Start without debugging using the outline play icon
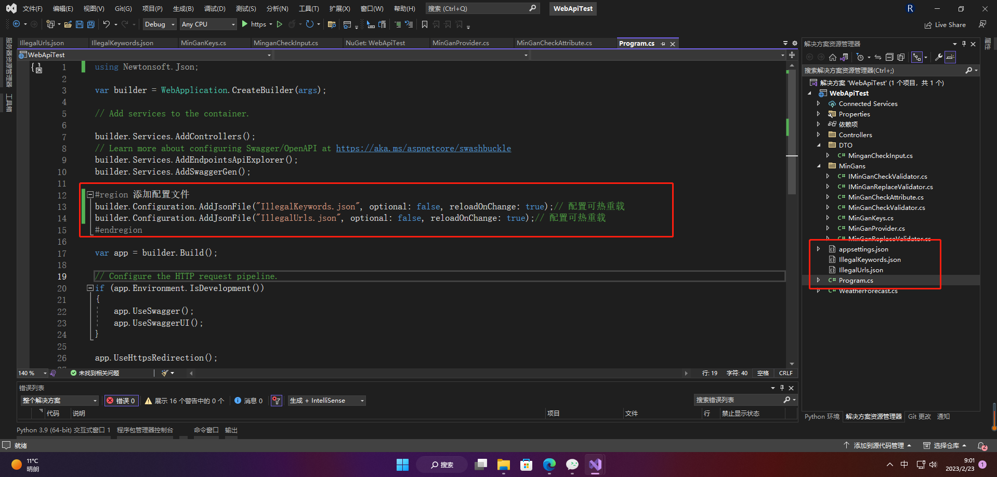 [x=280, y=24]
